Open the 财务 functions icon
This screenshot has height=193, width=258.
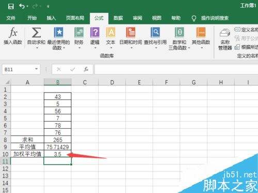(x=79, y=33)
